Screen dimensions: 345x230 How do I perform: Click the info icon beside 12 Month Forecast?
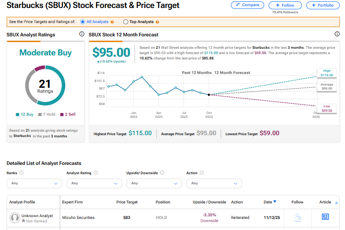click(x=337, y=34)
